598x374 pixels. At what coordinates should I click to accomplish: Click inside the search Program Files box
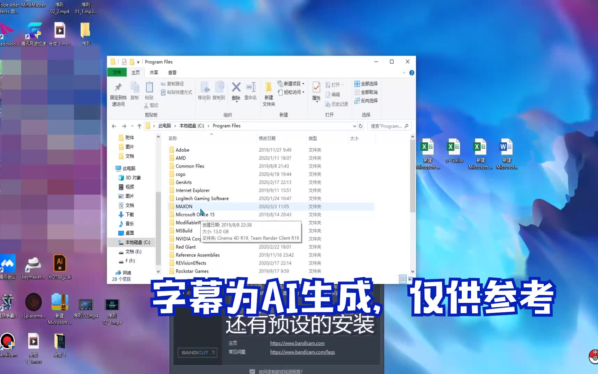(x=386, y=126)
